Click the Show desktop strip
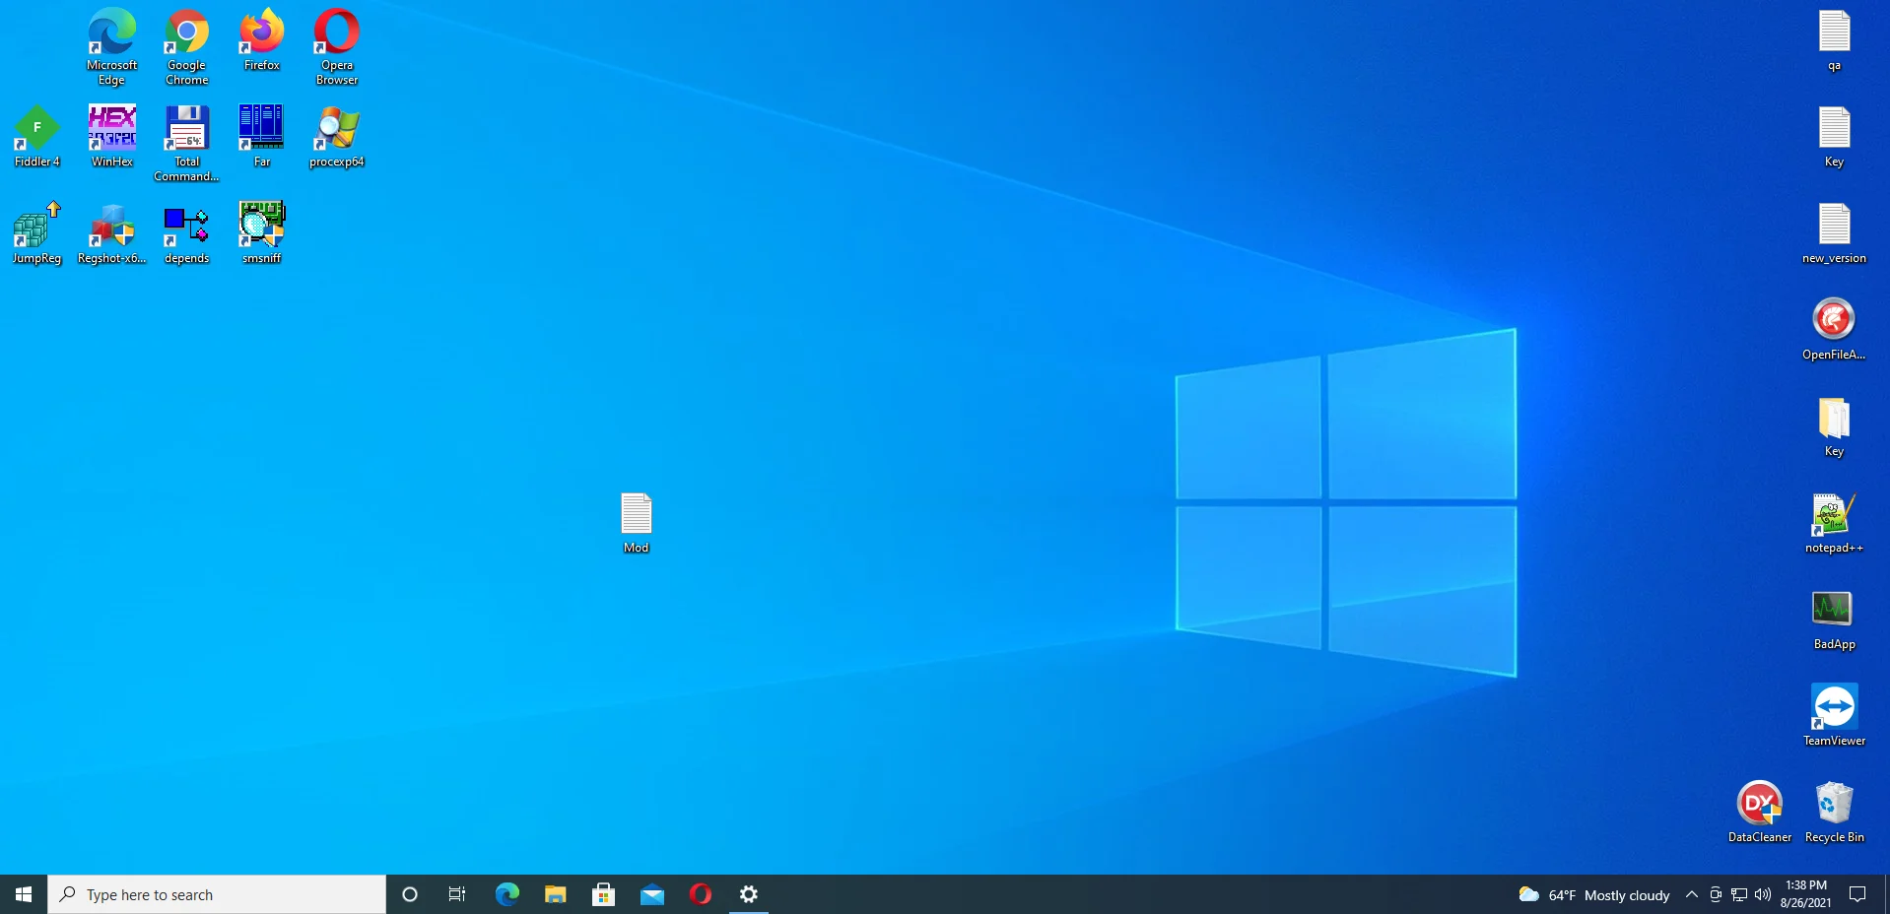 [1886, 894]
